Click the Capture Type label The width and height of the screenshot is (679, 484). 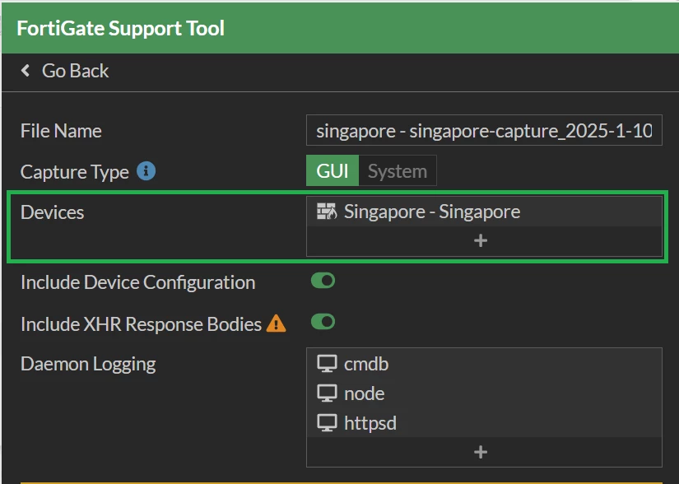[74, 172]
